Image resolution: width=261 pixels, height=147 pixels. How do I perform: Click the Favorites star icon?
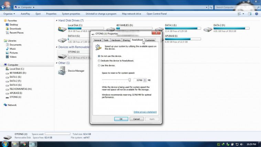(x=5, y=21)
